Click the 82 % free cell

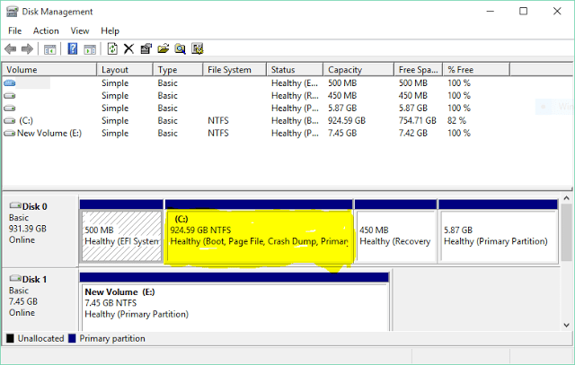(x=456, y=120)
